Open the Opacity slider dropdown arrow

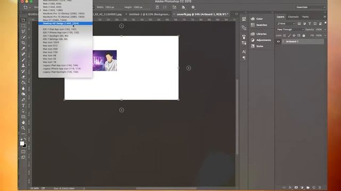pos(325,30)
